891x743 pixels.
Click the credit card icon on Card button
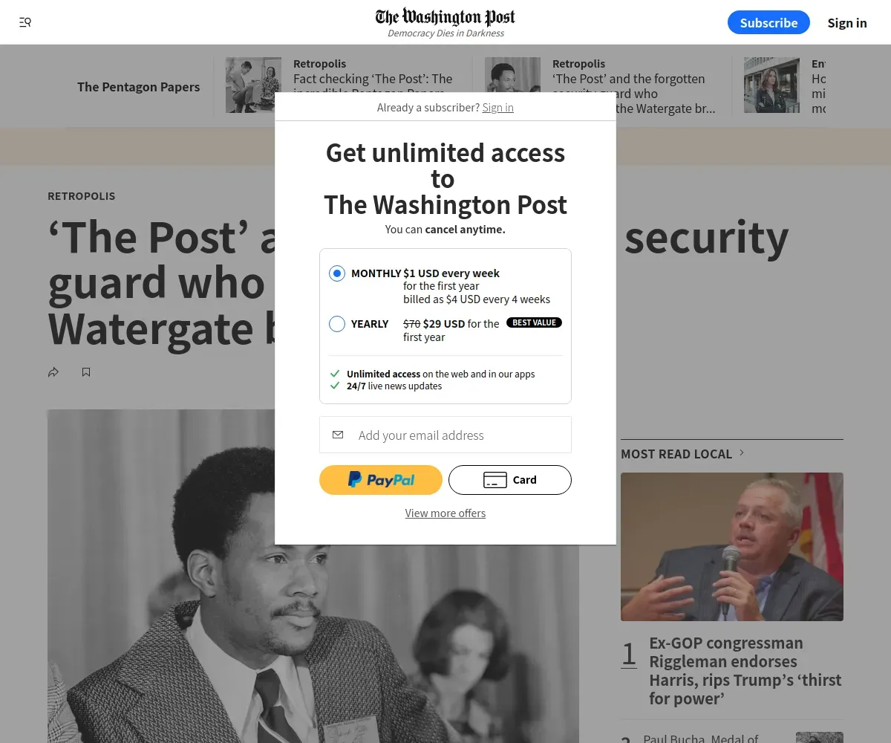coord(495,480)
